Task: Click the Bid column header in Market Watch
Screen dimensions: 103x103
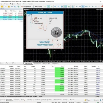Action: (6, 11)
